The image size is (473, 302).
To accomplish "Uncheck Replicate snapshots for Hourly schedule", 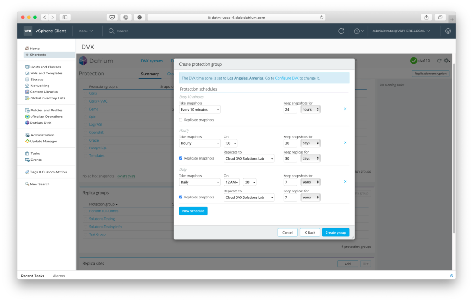I will click(181, 158).
